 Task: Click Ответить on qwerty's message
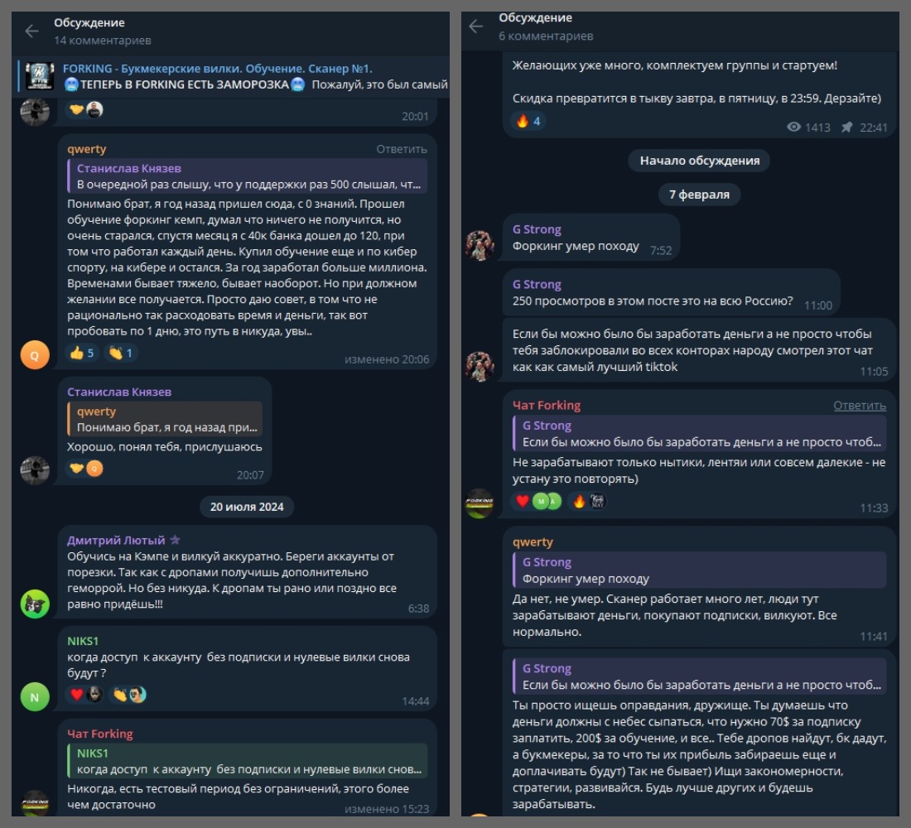(x=402, y=149)
